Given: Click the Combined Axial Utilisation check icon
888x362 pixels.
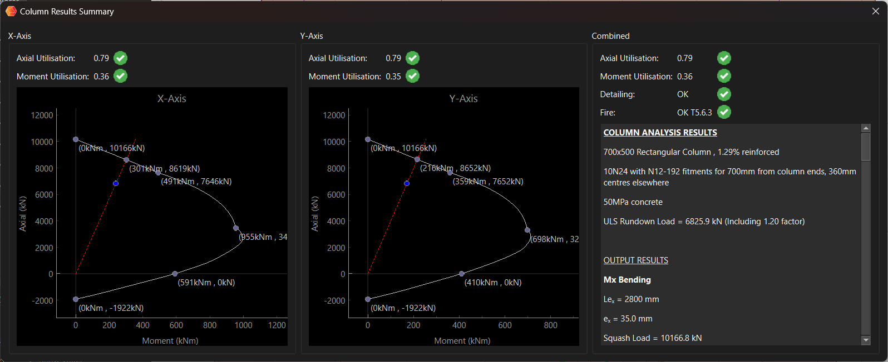Looking at the screenshot, I should (724, 58).
